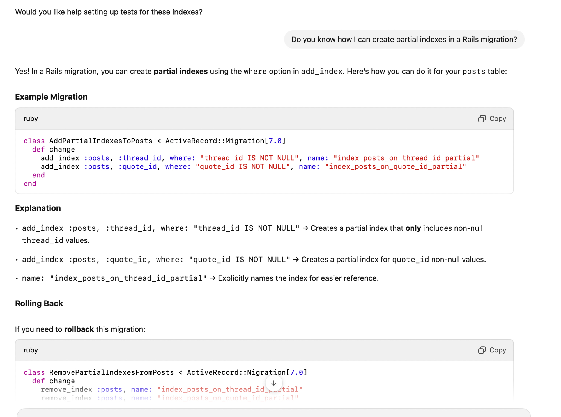Click the add_index :thread_id line in the code
The height and width of the screenshot is (417, 561).
[x=259, y=158]
